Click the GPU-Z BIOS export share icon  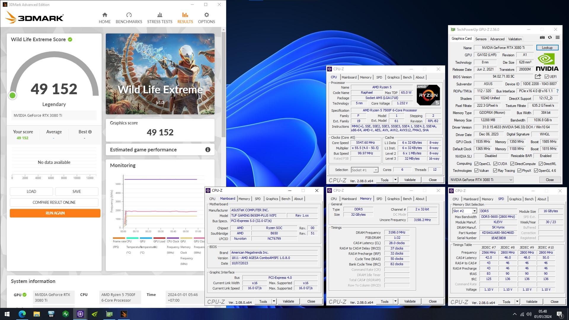point(538,76)
